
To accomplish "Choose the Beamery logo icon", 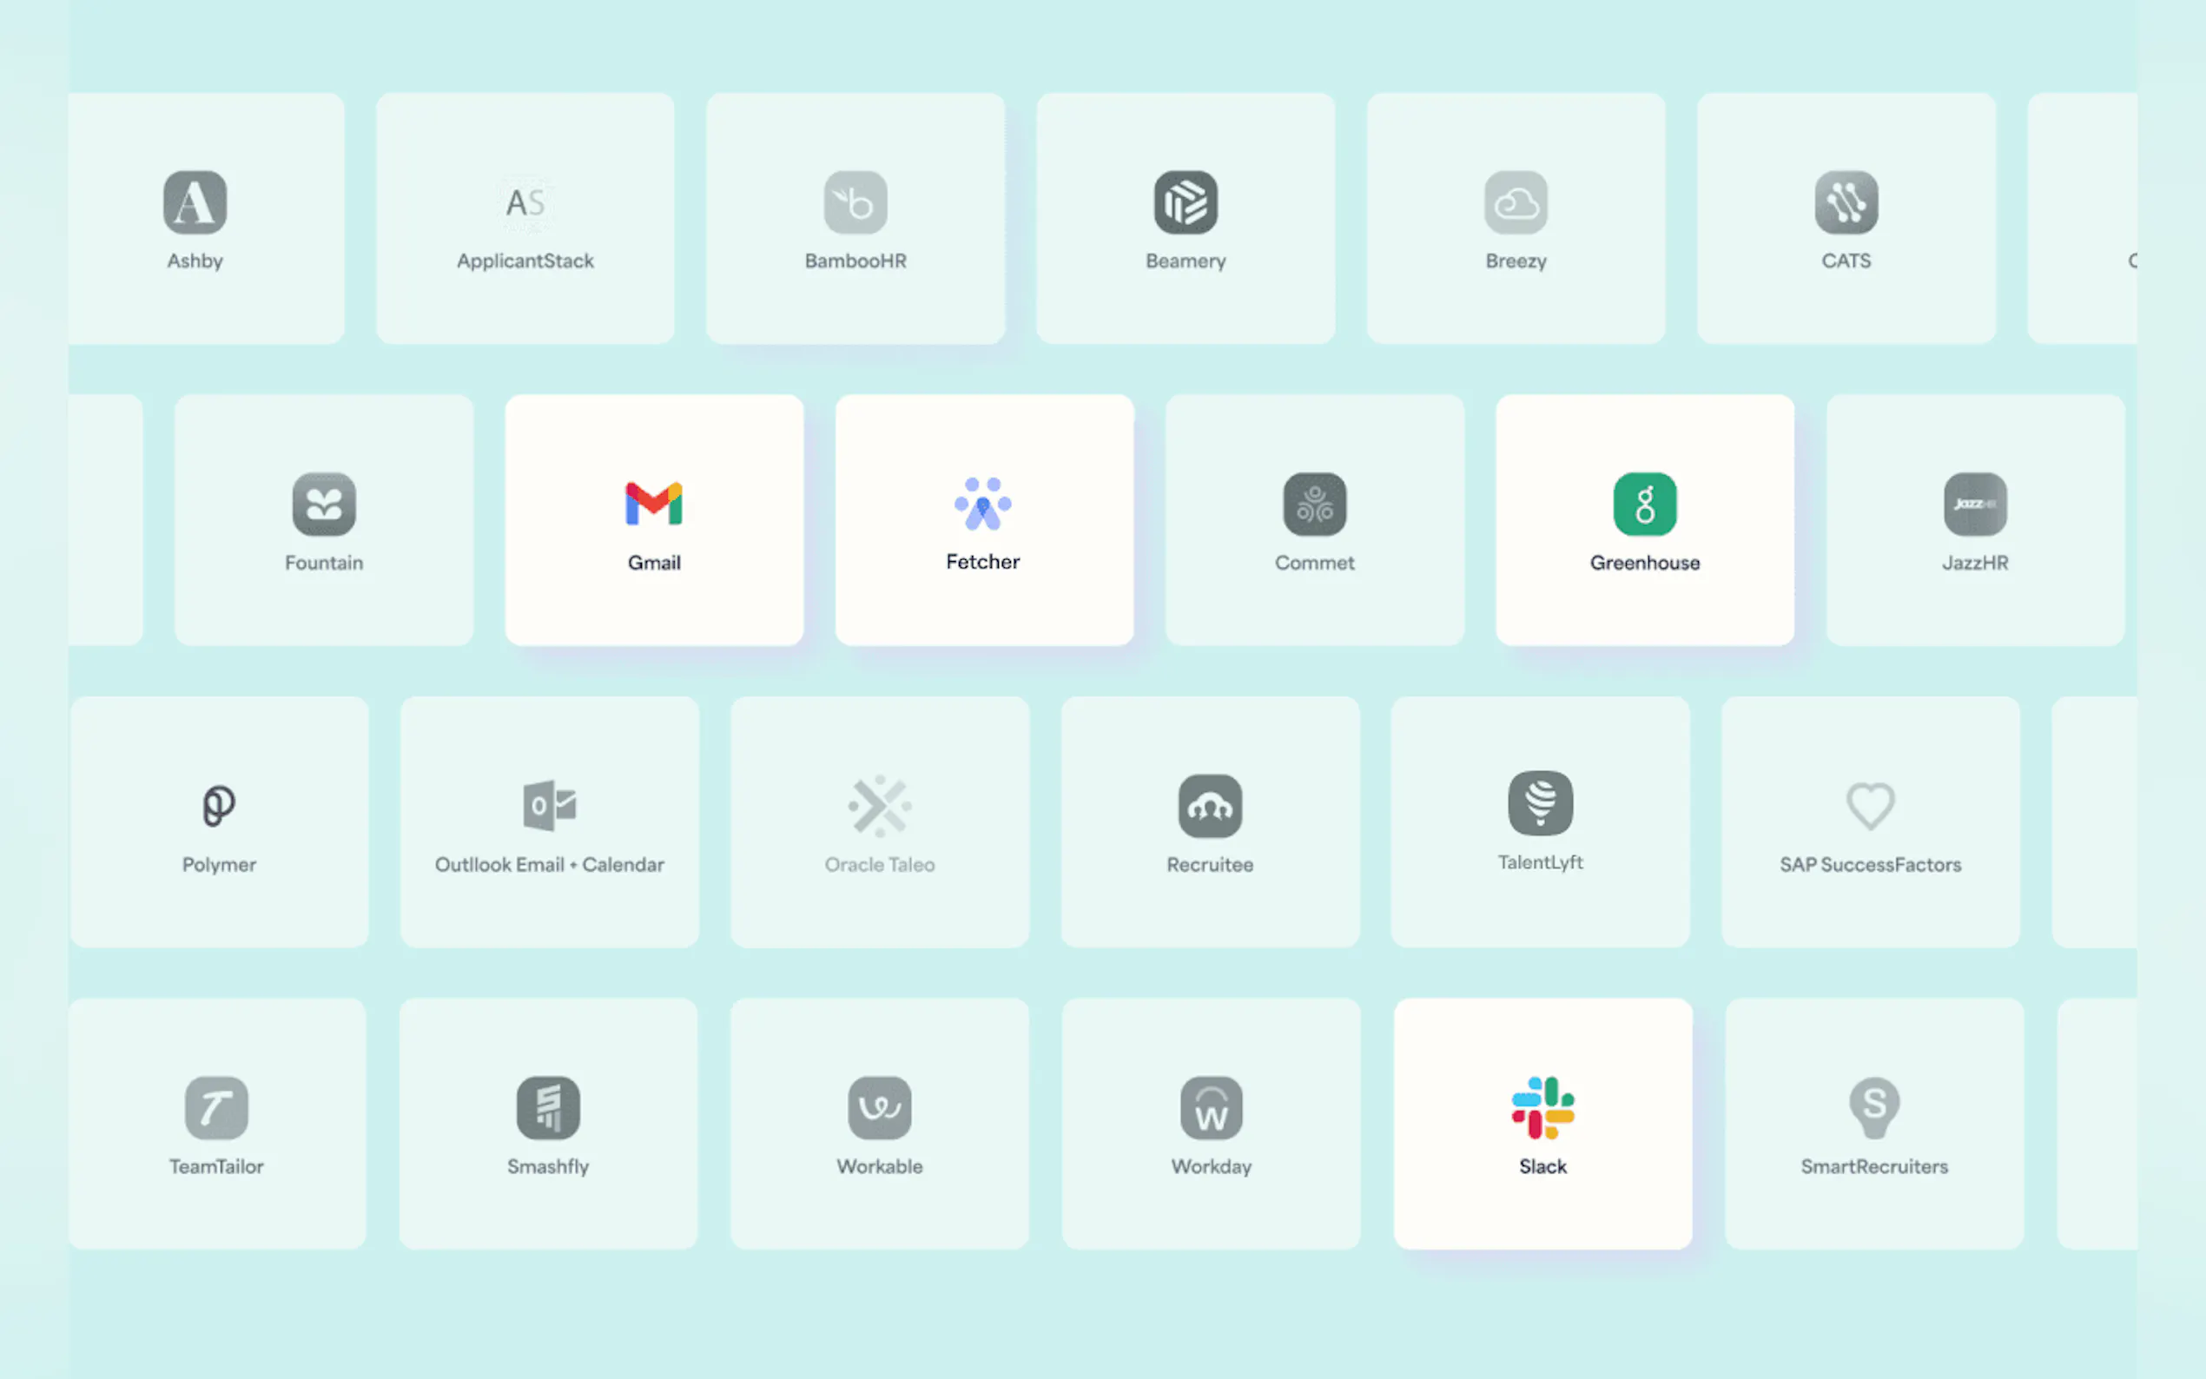I will tap(1186, 202).
